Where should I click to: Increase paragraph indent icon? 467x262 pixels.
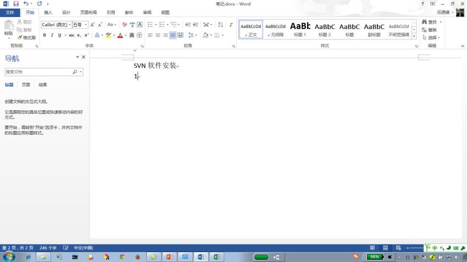pos(196,25)
